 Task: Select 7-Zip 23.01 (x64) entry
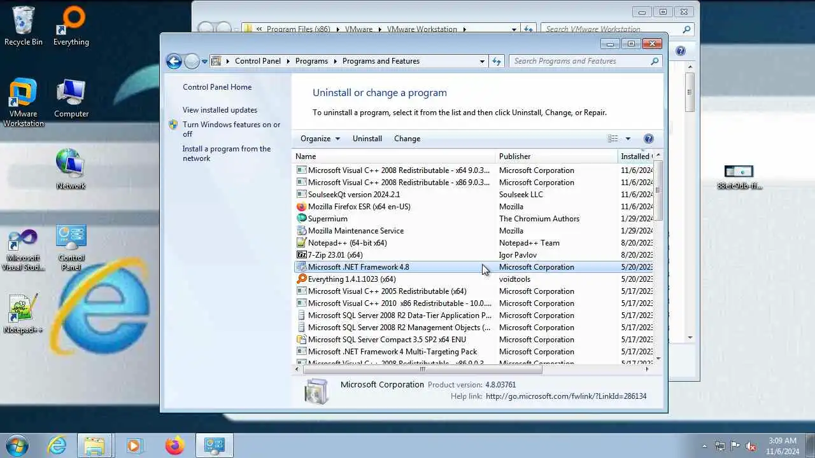474,255
